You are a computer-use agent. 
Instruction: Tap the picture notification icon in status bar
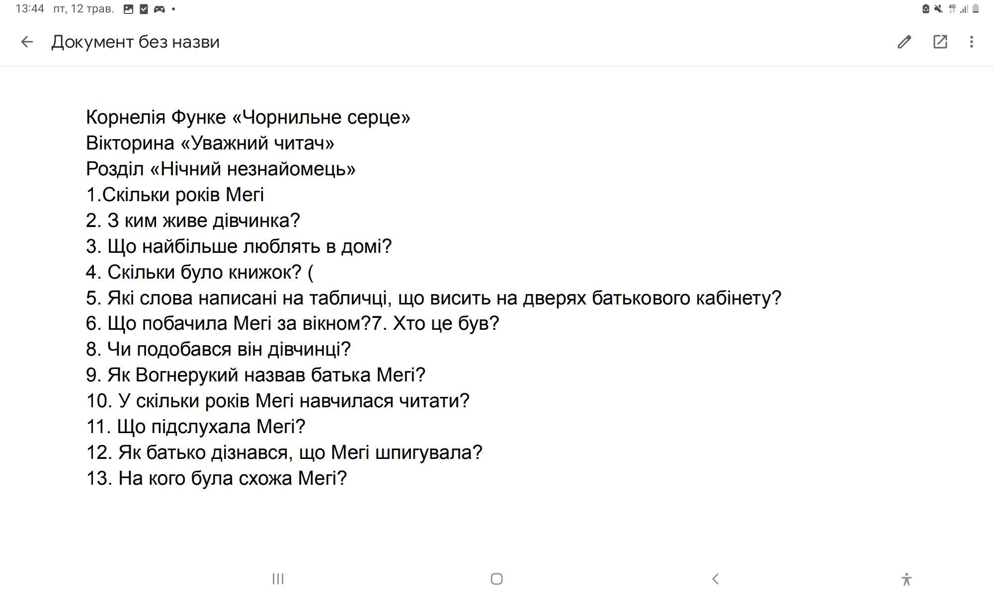pos(128,9)
